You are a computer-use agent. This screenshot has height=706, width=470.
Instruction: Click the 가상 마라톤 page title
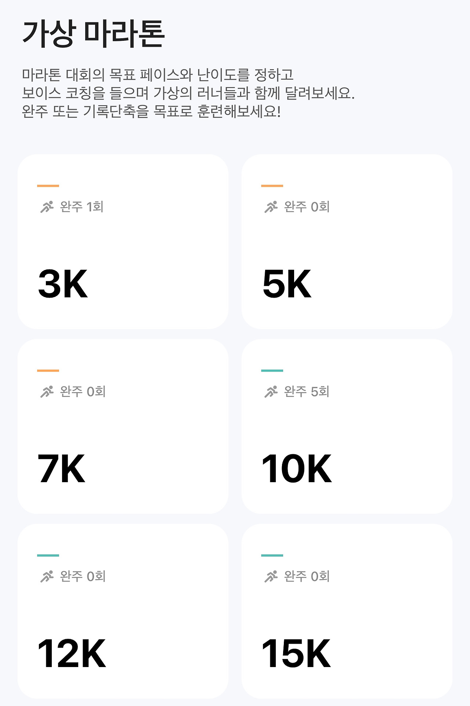(93, 33)
